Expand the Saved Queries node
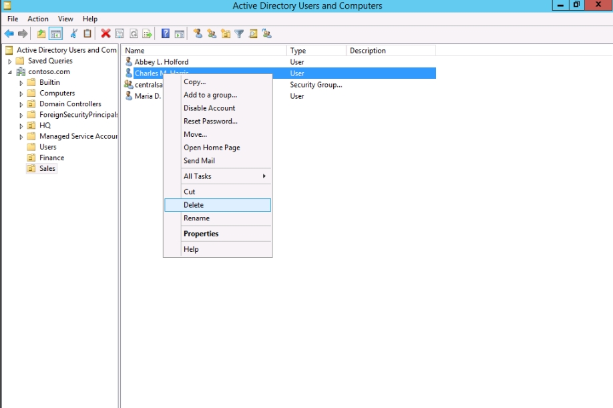613x408 pixels. 10,61
